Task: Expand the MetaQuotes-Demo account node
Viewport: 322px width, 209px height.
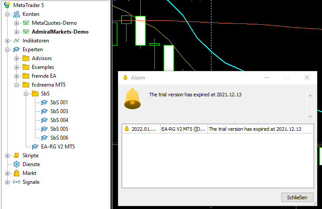Action: point(16,23)
